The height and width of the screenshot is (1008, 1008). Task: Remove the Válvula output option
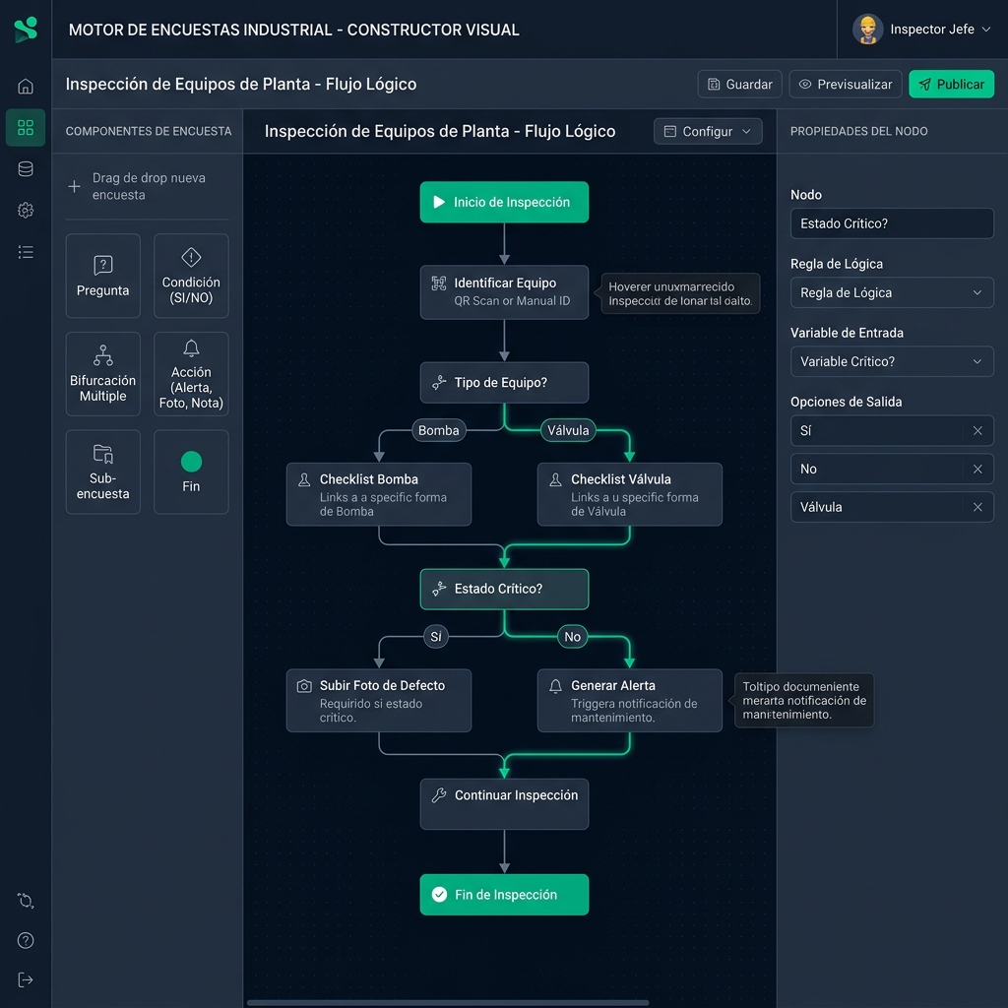click(977, 507)
